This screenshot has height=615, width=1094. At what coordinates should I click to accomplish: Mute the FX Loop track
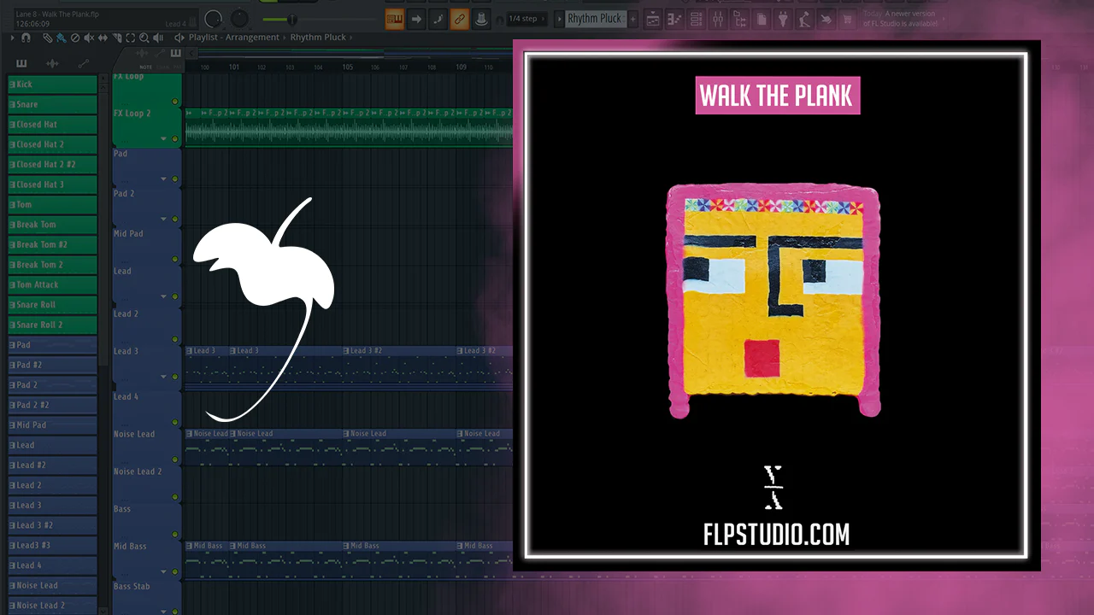click(x=175, y=102)
